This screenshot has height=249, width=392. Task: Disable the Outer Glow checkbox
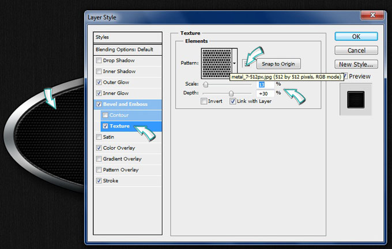pos(99,82)
